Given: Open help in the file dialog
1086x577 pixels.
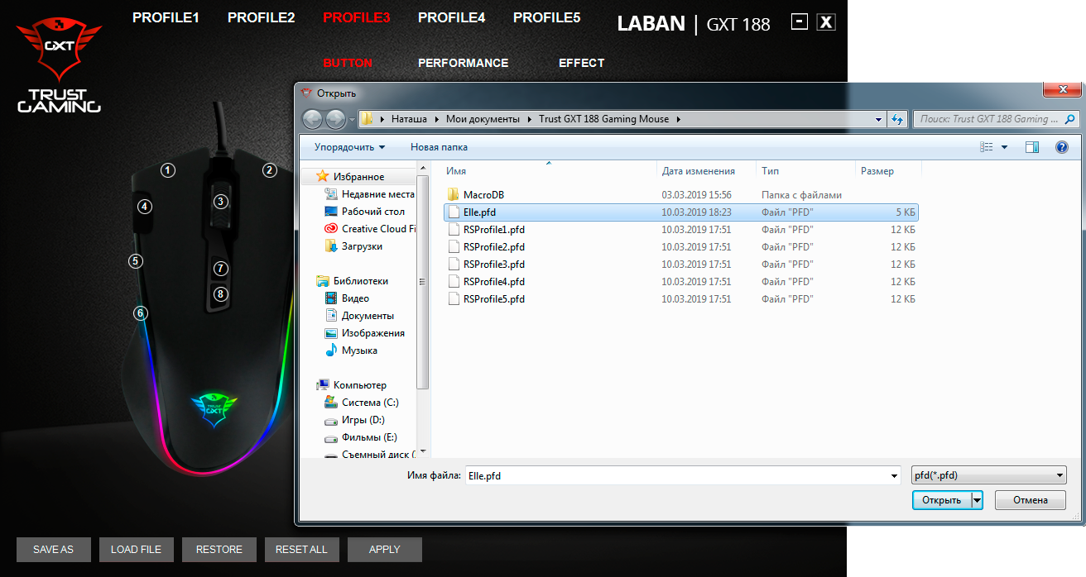Looking at the screenshot, I should pos(1062,147).
